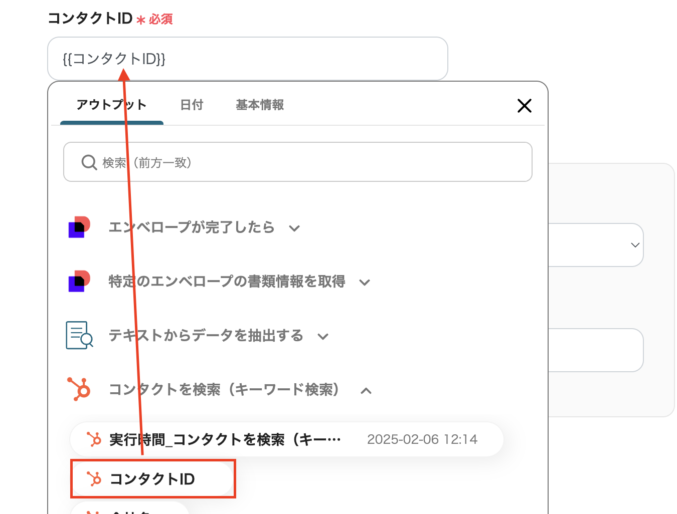Switch to the 日付 tab
677x514 pixels.
[x=192, y=105]
